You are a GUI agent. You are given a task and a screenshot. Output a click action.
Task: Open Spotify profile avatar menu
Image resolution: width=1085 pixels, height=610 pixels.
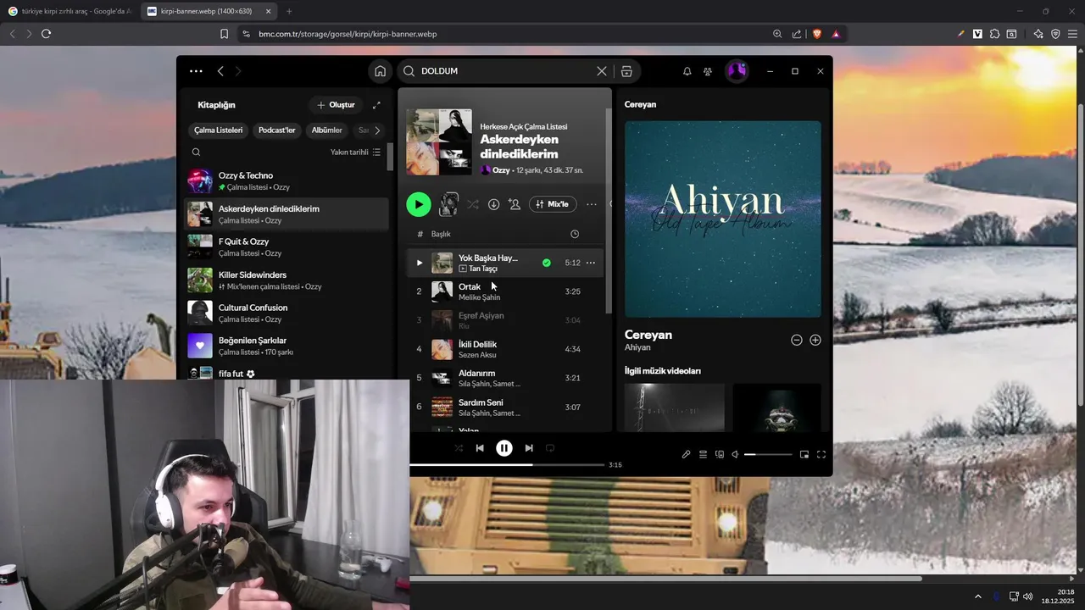[x=737, y=71]
